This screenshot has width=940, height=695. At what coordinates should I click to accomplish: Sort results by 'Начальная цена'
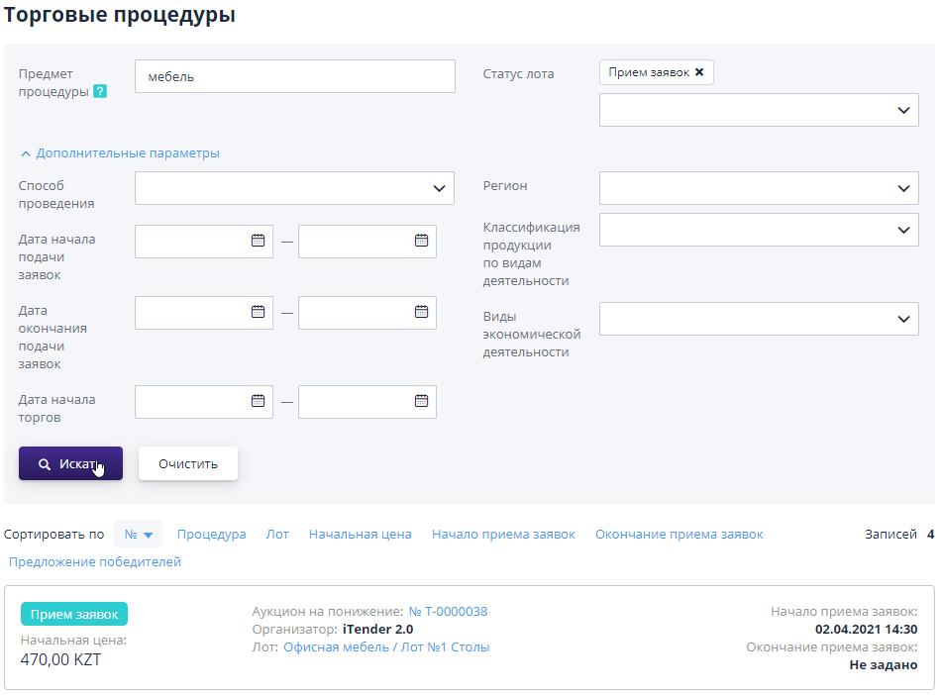pos(358,534)
